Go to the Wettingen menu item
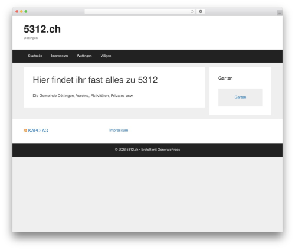The height and width of the screenshot is (250, 295). click(84, 56)
